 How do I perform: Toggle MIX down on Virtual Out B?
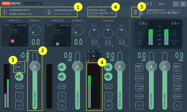point(177,68)
